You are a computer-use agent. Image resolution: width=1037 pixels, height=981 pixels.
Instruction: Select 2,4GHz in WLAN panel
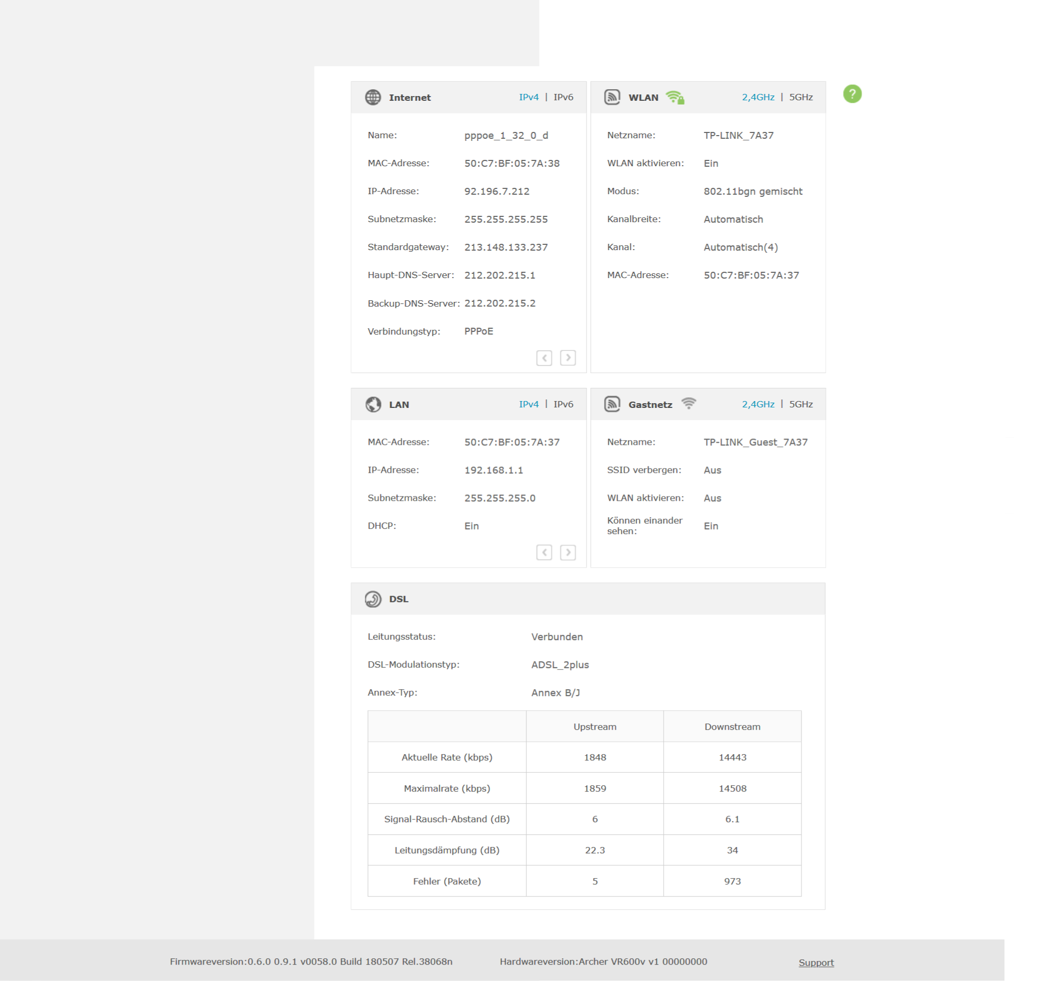[758, 97]
